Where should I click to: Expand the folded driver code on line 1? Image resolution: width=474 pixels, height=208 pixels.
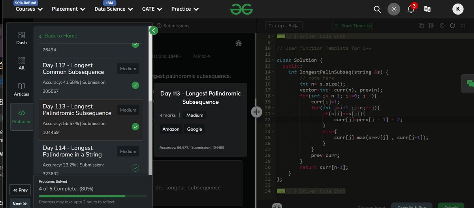click(x=281, y=36)
